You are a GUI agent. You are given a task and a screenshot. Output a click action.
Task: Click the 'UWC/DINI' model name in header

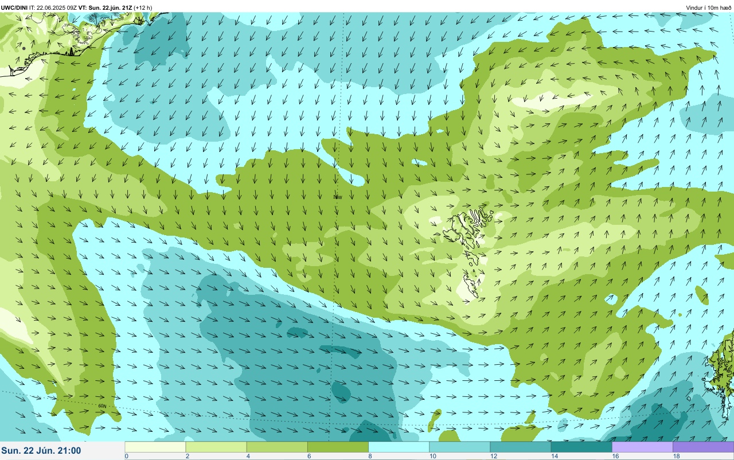[14, 7]
